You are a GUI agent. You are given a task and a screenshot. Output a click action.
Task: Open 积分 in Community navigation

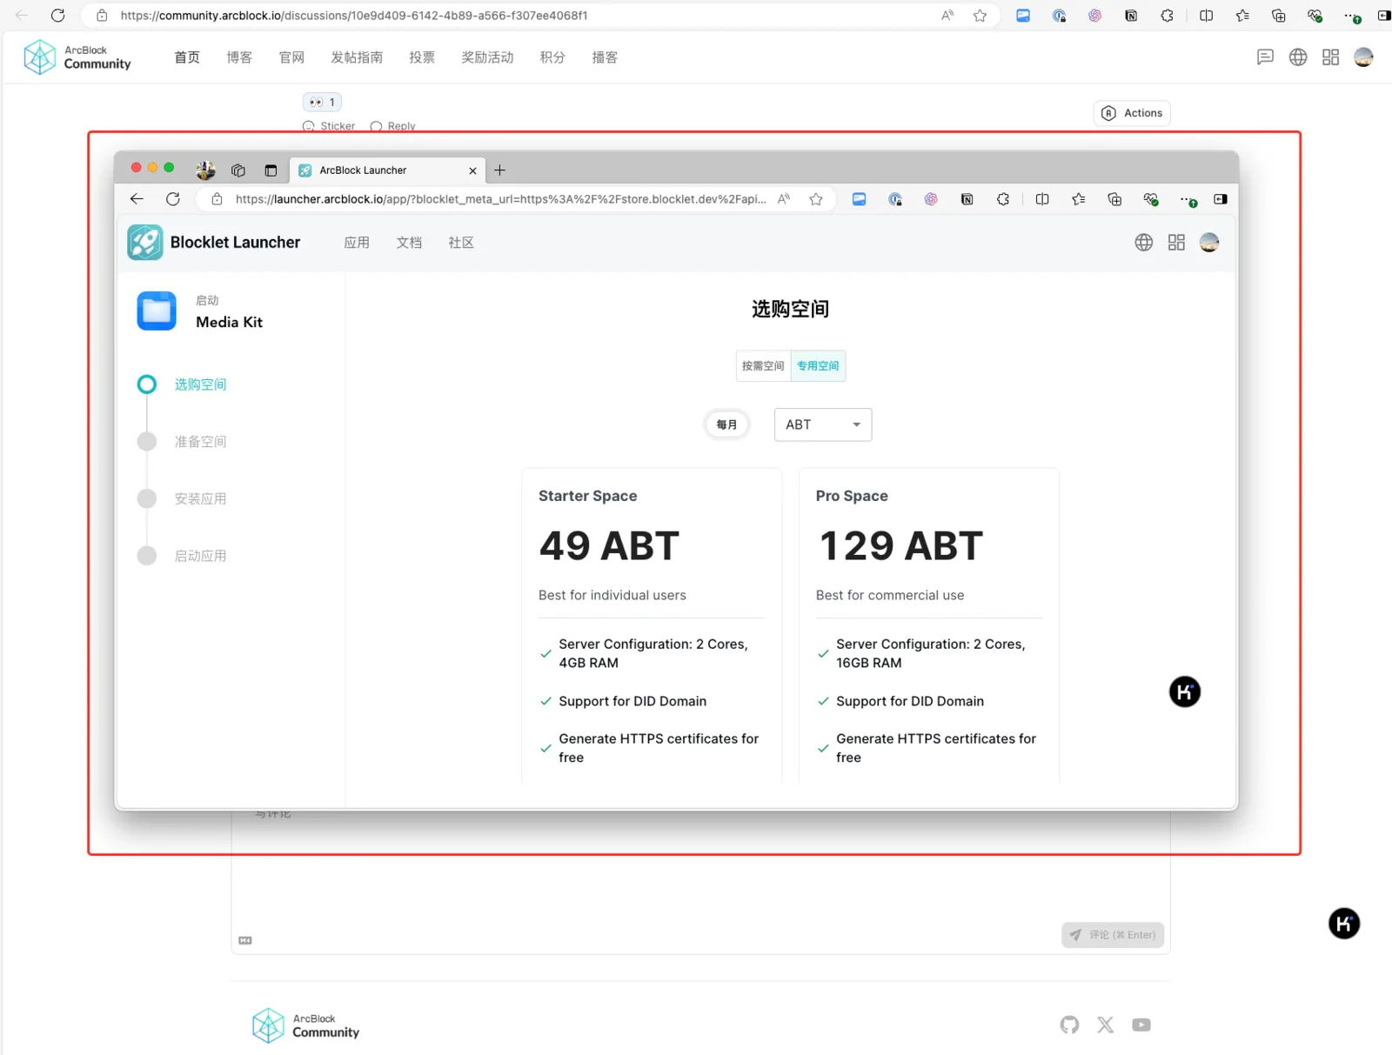click(552, 57)
